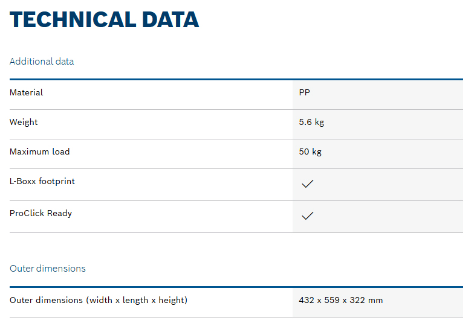This screenshot has width=474, height=332.
Task: Click the gray separator between Material and Weight rows
Action: click(x=236, y=109)
